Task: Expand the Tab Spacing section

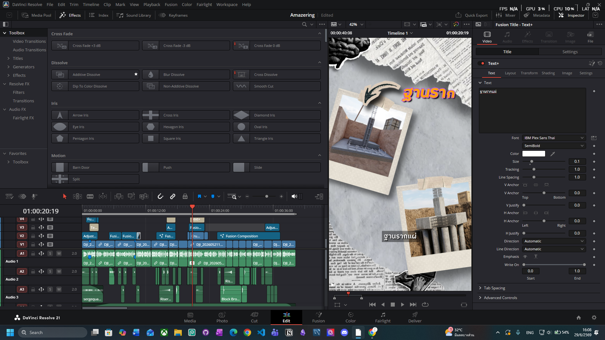Action: pyautogui.click(x=494, y=288)
